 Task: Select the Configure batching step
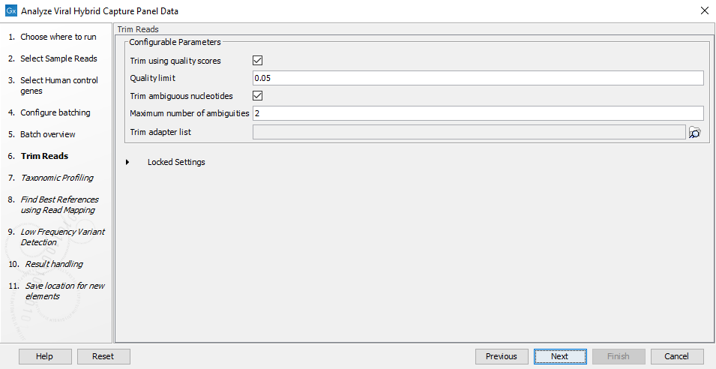tap(55, 112)
